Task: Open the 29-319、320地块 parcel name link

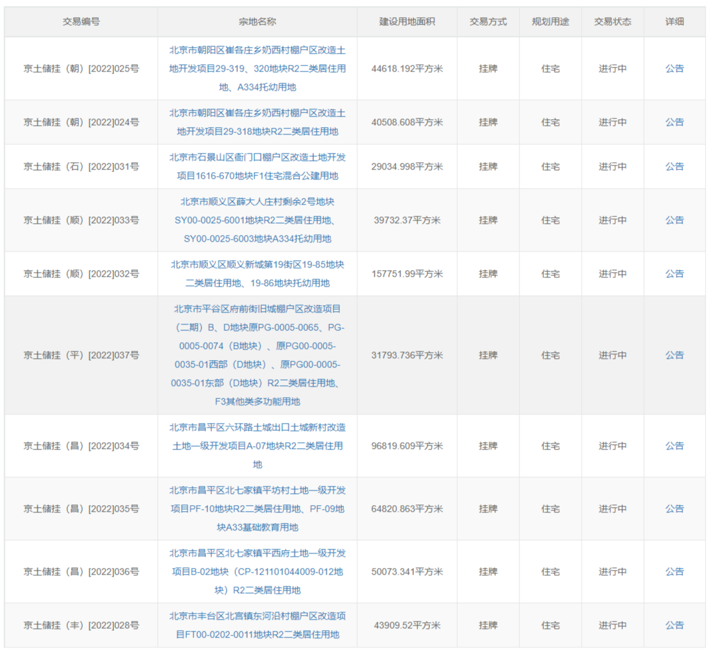Action: pos(257,68)
